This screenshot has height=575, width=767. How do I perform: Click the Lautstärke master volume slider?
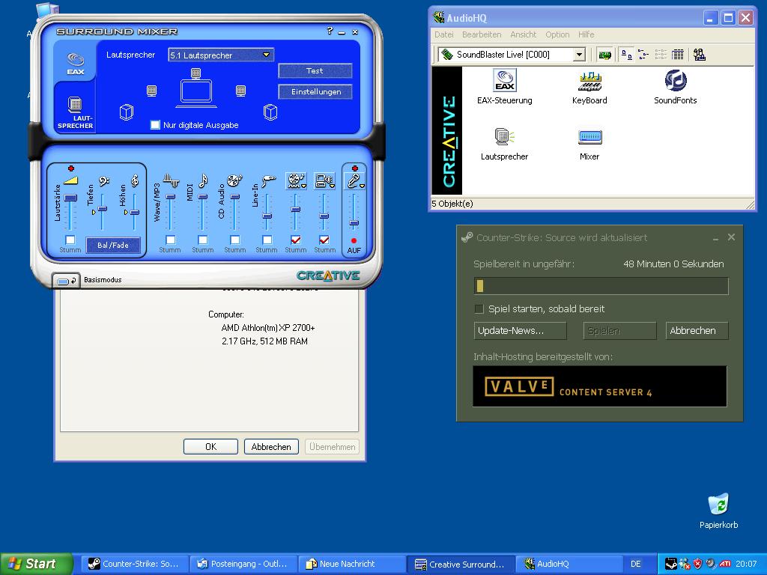pos(70,198)
